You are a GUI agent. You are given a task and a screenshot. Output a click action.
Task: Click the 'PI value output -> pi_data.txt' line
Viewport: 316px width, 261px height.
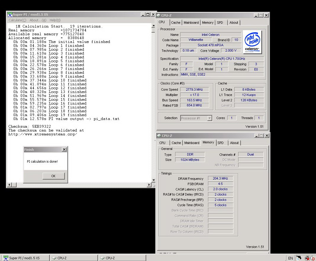pos(66,119)
